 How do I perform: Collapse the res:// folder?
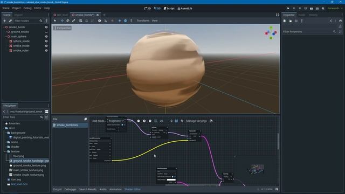(x=4, y=128)
